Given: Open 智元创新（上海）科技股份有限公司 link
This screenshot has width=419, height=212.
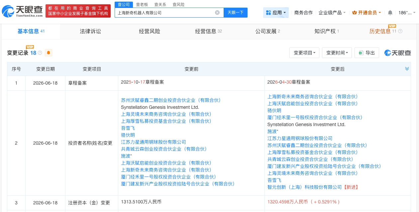Looking at the screenshot, I should point(305,187).
